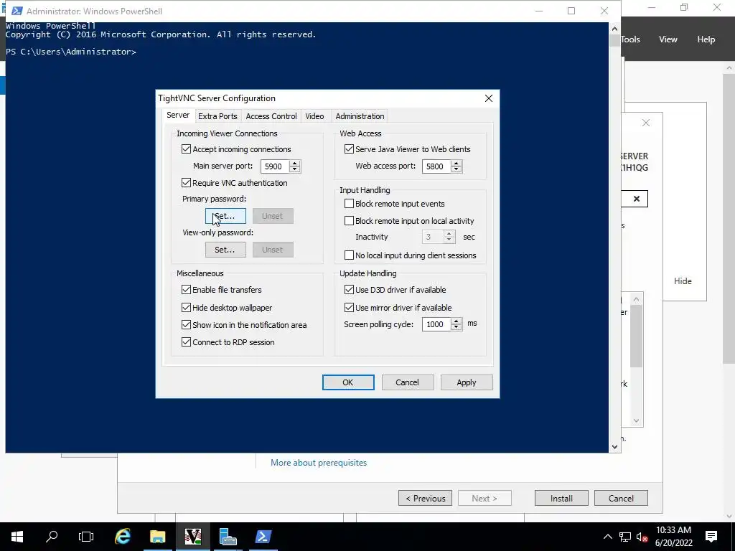Open the Action Center notifications
Viewport: 735px width, 551px height.
click(711, 537)
